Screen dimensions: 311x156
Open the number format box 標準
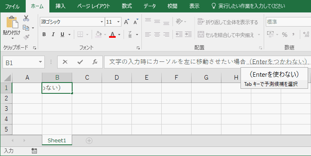[x=288, y=22]
